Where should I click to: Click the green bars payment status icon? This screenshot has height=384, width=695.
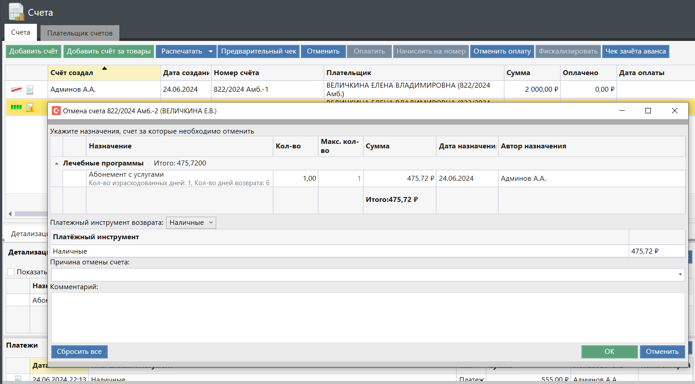pos(16,107)
